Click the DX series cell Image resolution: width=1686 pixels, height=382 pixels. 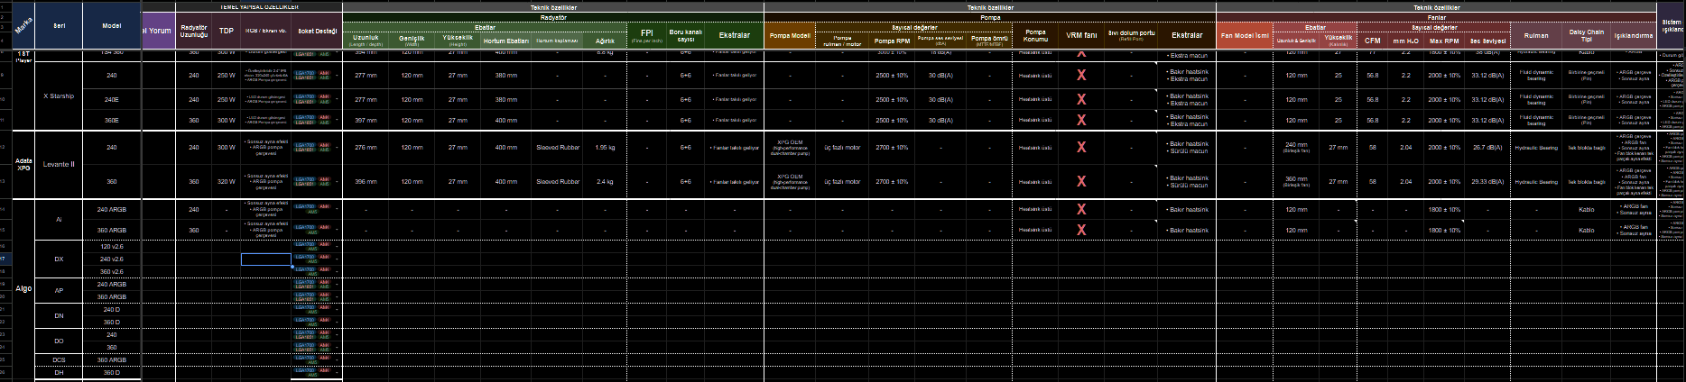[x=60, y=259]
